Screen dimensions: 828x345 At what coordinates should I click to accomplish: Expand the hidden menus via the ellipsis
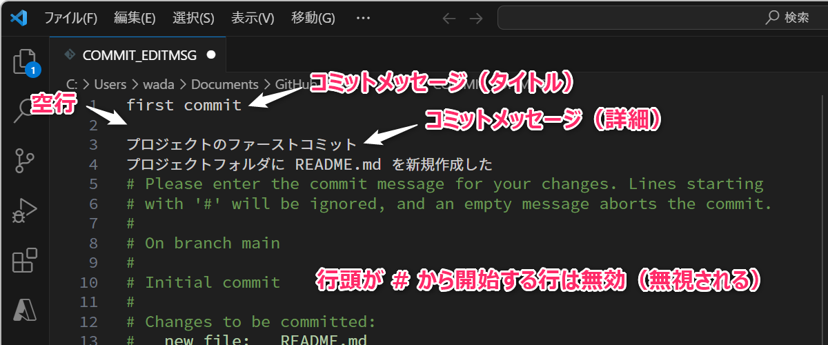click(x=363, y=18)
